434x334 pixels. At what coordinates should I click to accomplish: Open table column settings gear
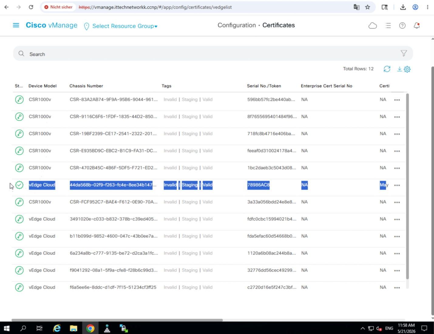tap(407, 69)
